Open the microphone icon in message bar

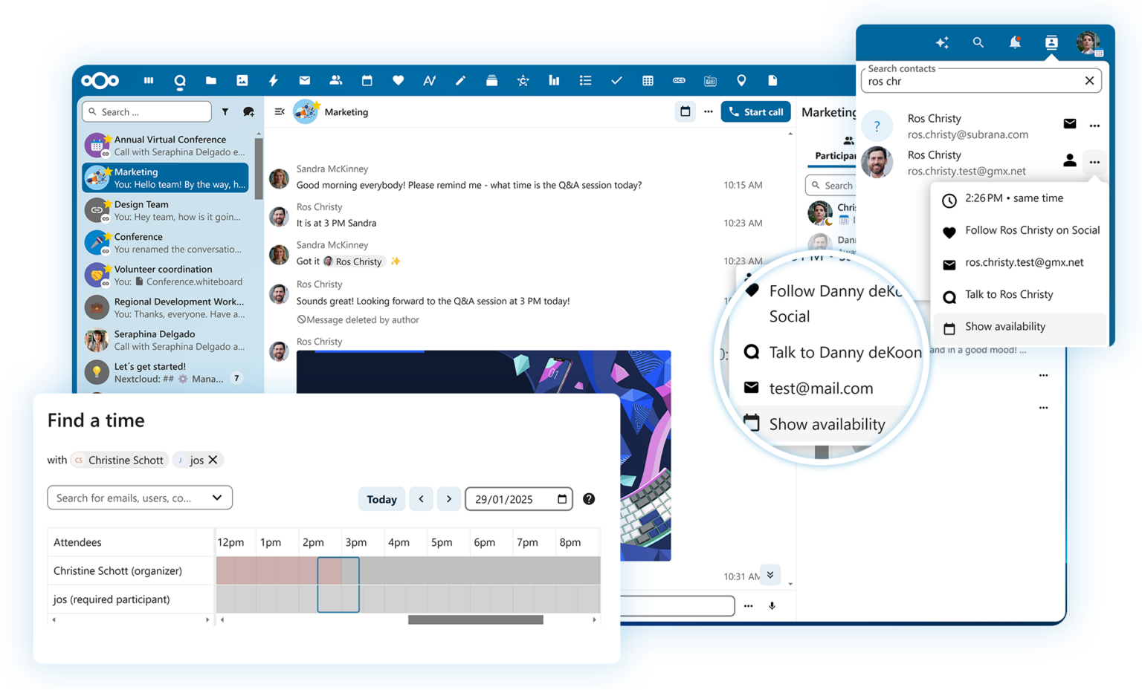coord(771,605)
